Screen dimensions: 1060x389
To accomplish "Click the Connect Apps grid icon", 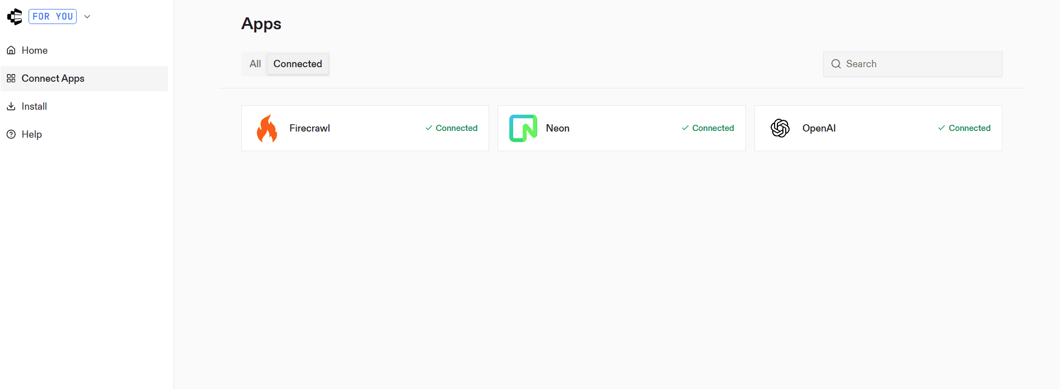I will (11, 78).
